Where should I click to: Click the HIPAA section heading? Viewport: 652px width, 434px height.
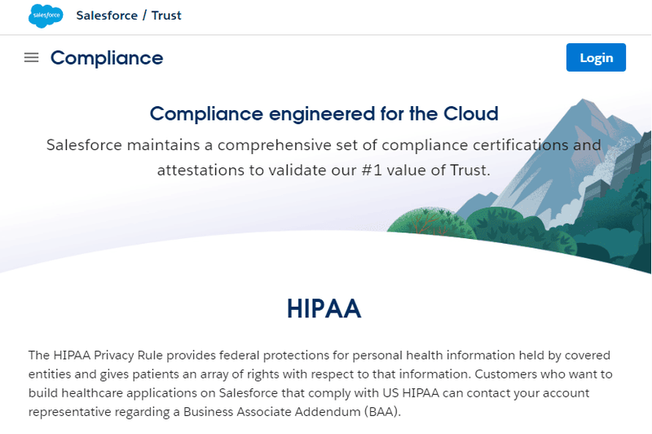[x=324, y=308]
